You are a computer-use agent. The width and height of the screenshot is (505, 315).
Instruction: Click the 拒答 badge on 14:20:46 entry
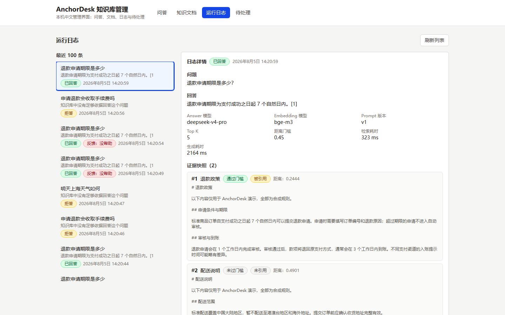pyautogui.click(x=69, y=234)
